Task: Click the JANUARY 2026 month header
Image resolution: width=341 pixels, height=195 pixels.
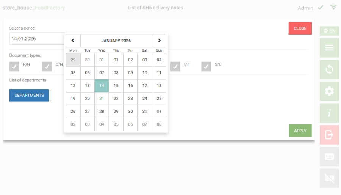Action: 116,41
